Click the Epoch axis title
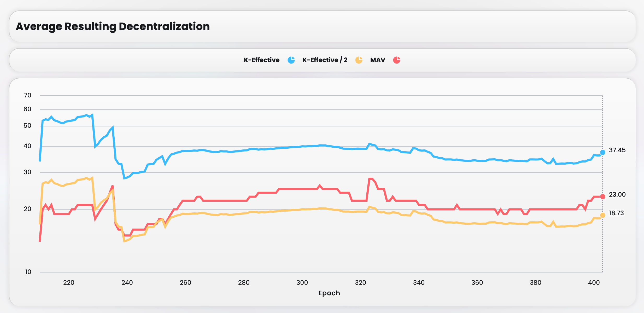The height and width of the screenshot is (313, 644). tap(329, 293)
